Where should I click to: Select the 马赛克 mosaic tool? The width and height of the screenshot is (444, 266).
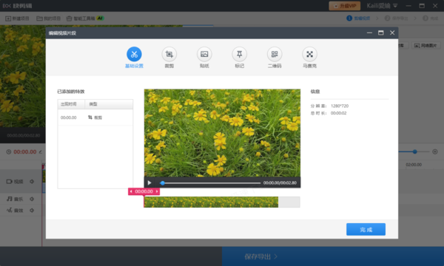(x=309, y=54)
